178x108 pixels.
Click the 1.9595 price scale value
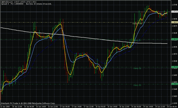pyautogui.click(x=175, y=47)
